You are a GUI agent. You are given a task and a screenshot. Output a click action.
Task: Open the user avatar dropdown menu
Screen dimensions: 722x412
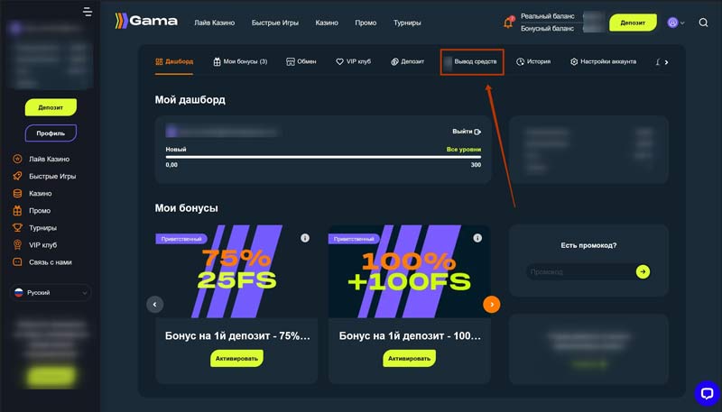pos(675,23)
